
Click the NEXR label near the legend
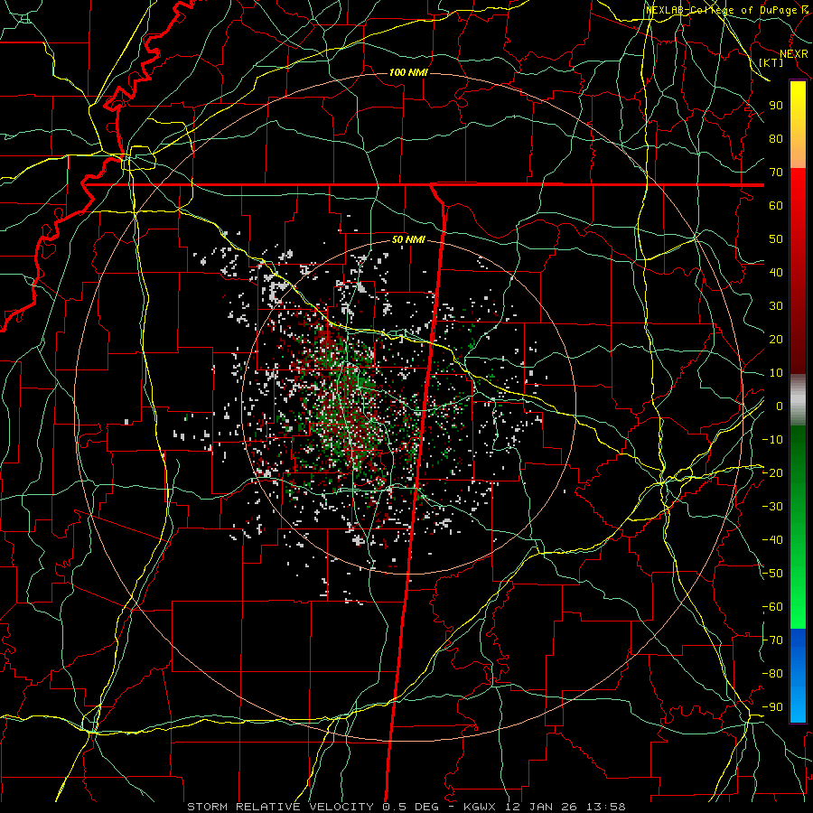tap(794, 54)
